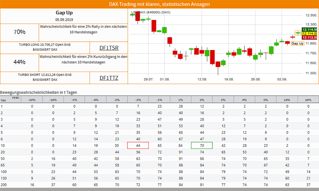Viewport: 319px width, 191px height.
Task: Select the row label for day 65
Action: point(2,165)
